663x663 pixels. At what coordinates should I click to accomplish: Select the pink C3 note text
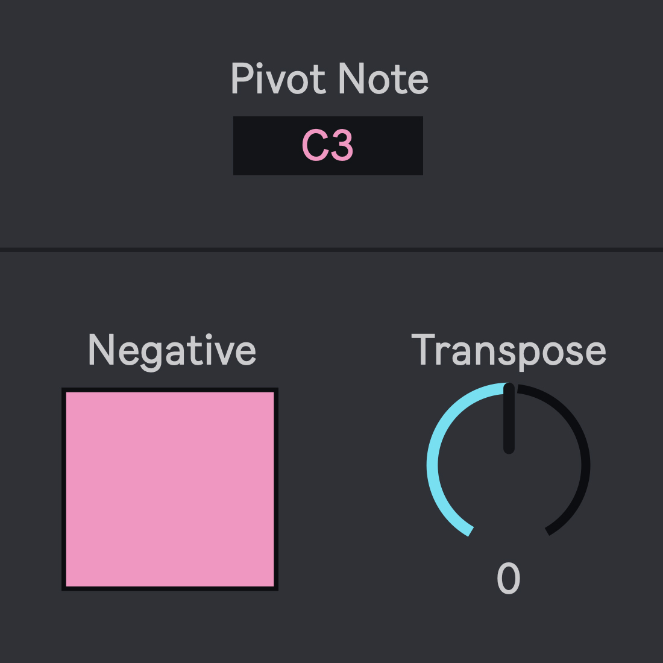click(327, 146)
